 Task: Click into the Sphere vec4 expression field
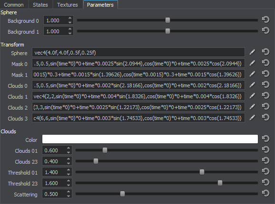(138, 53)
